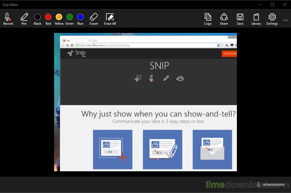Viewport: 291px width, 193px height.
Task: Open the Share options
Action: click(224, 19)
